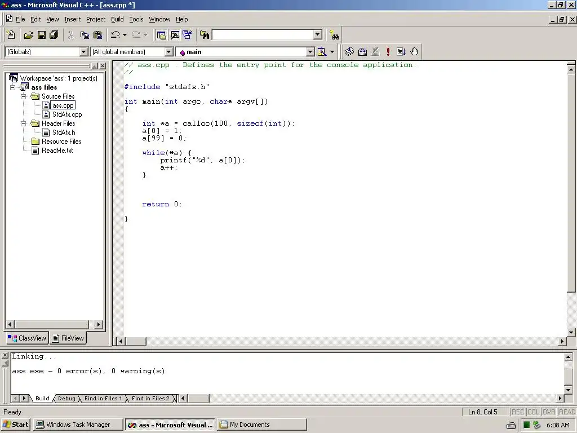
Task: Click inside the Find text input field
Action: click(x=263, y=35)
